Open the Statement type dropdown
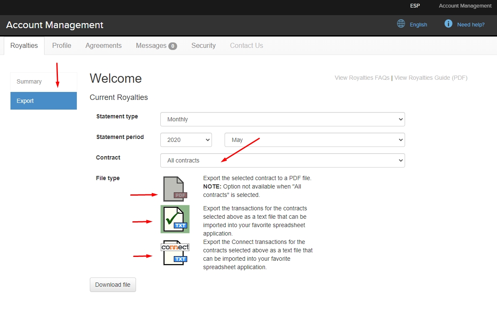497x309 pixels. coord(282,119)
